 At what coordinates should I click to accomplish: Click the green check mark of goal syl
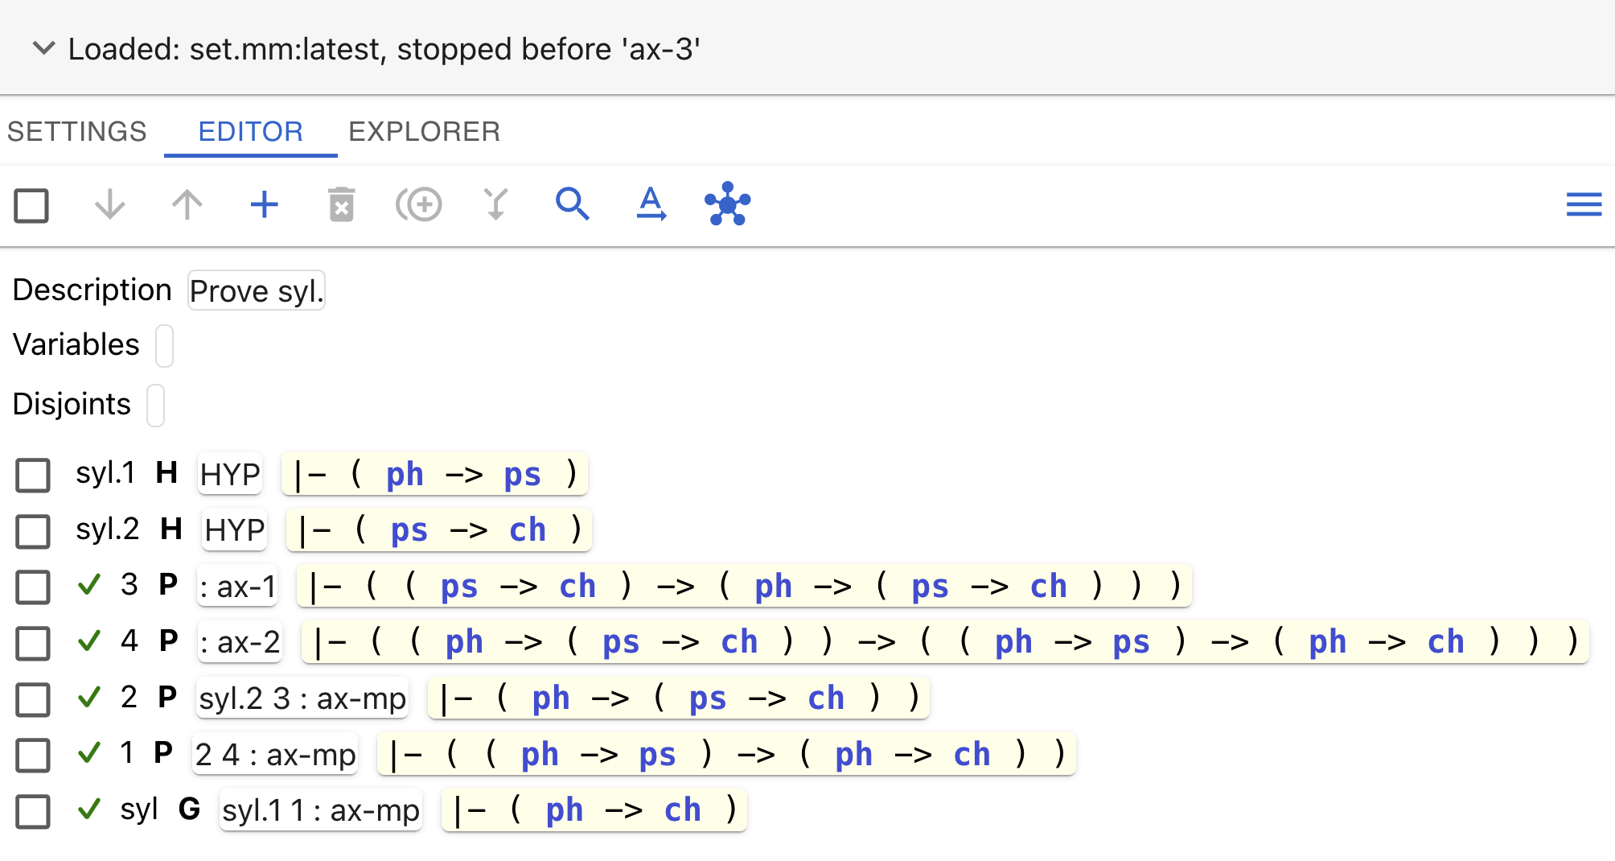click(x=89, y=809)
